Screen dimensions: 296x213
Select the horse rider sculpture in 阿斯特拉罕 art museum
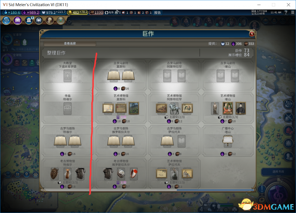[x=174, y=109]
